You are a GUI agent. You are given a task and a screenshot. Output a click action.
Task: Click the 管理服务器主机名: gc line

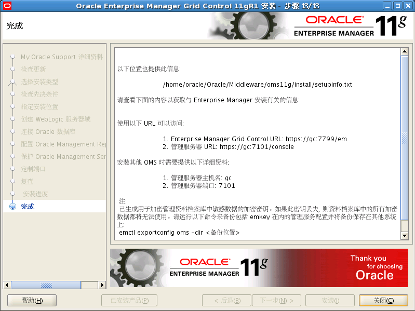[x=197, y=178]
